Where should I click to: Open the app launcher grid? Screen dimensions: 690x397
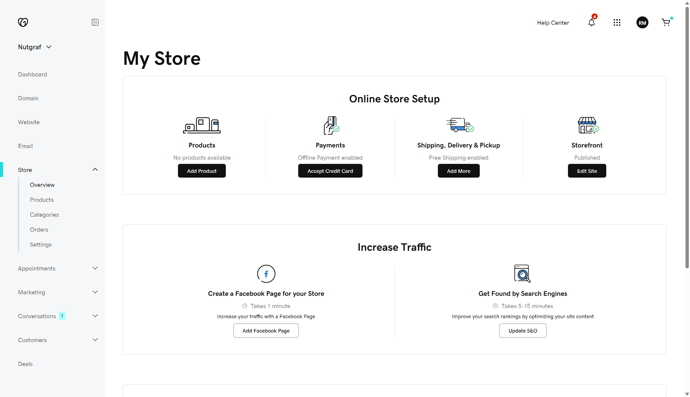pos(617,22)
